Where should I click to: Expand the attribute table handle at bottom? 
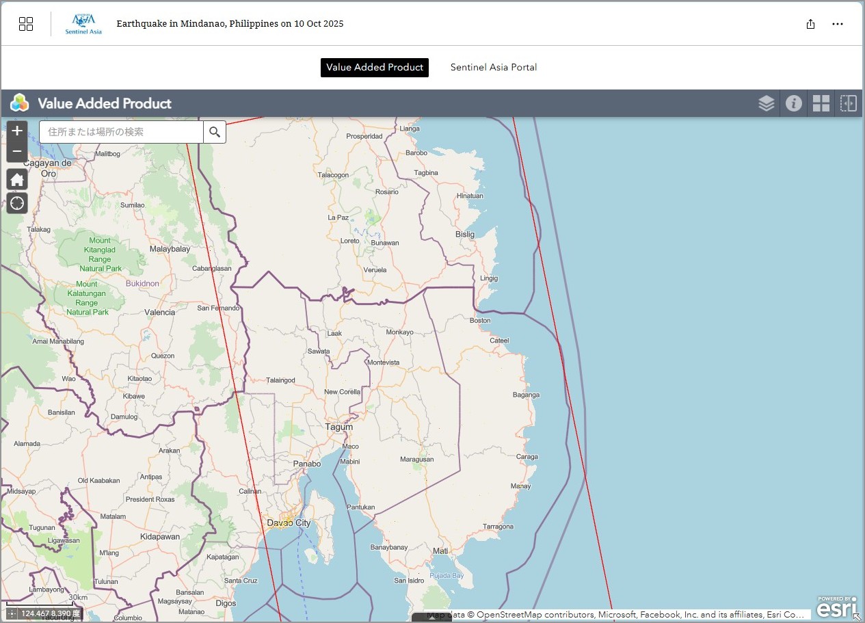tap(431, 618)
